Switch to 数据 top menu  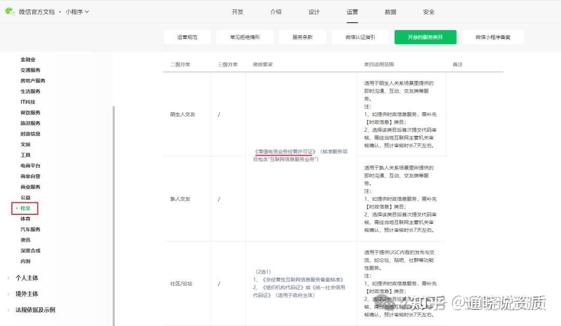tap(390, 12)
